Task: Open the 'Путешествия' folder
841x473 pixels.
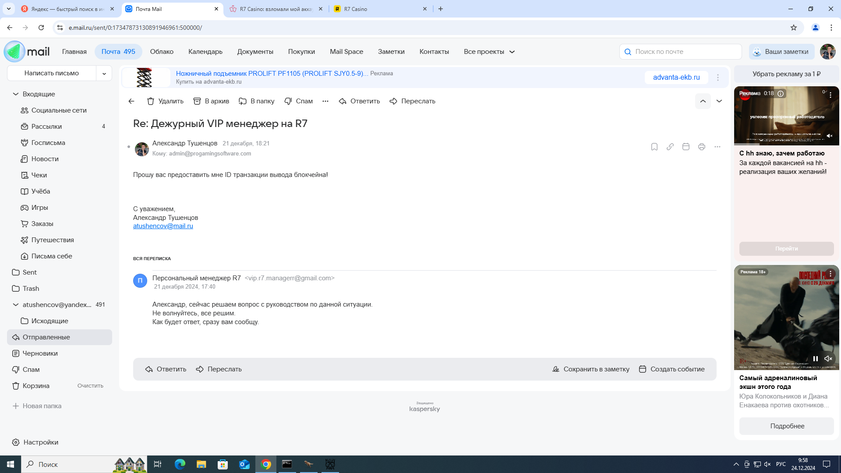Action: point(60,240)
